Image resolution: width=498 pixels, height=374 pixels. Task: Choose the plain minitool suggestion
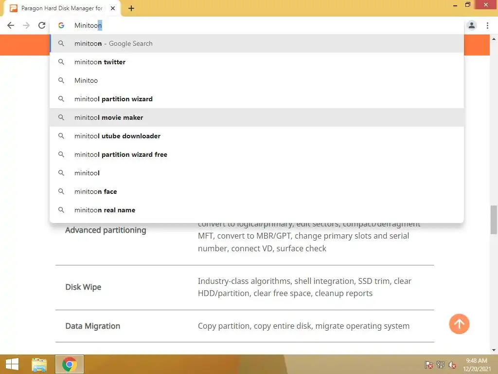tap(257, 173)
